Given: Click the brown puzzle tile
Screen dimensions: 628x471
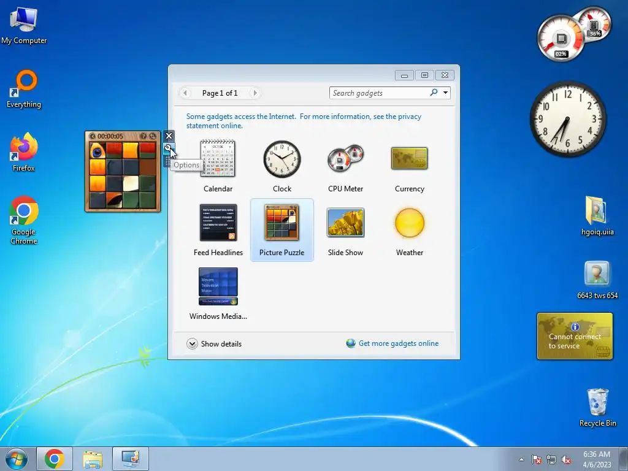Looking at the screenshot, I should click(x=147, y=167).
